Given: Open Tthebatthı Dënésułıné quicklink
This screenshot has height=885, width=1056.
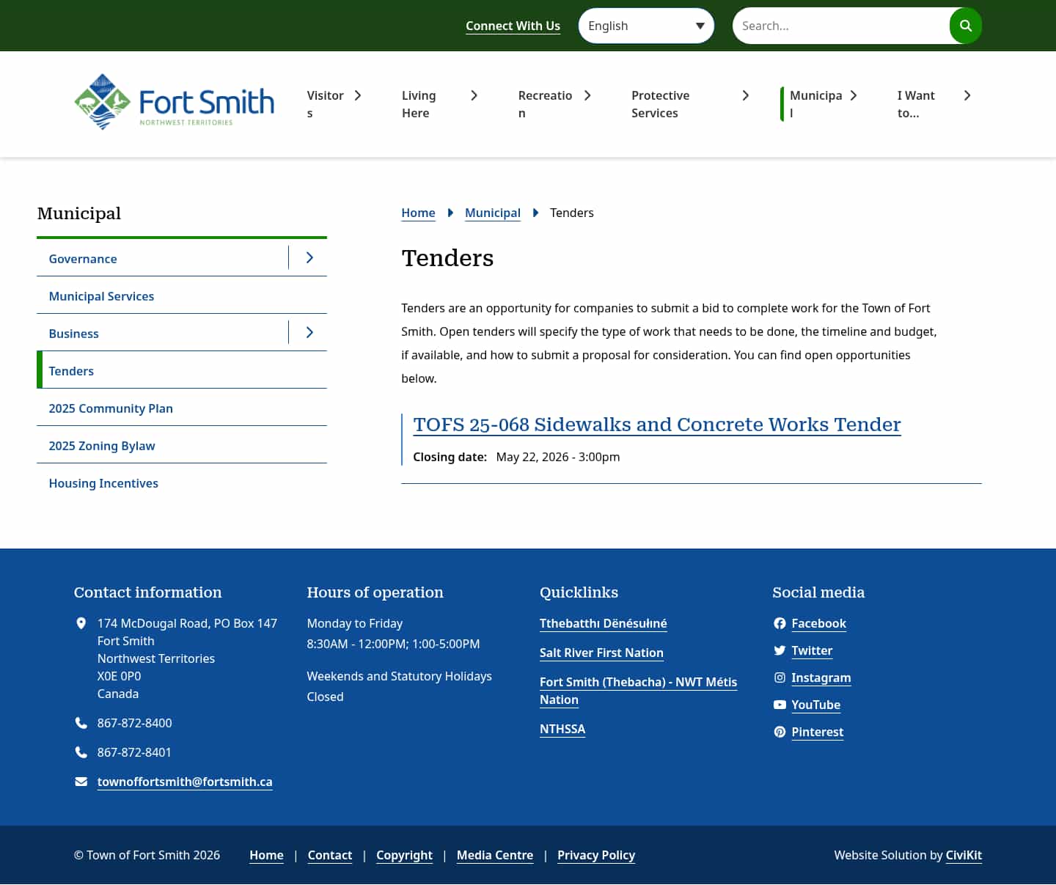Looking at the screenshot, I should click(x=604, y=623).
